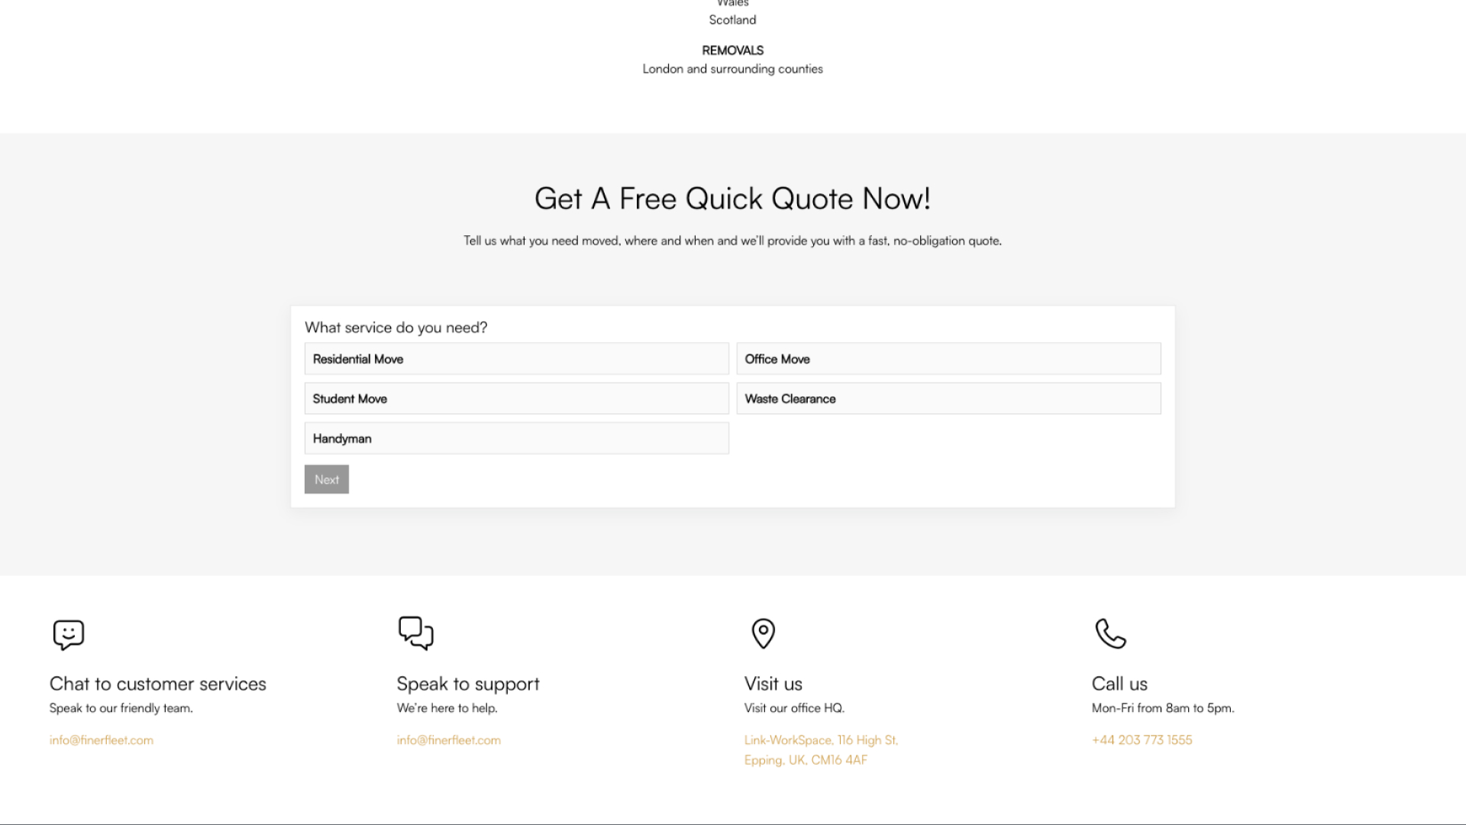
Task: Choose the Waste Clearance service
Action: tap(948, 399)
